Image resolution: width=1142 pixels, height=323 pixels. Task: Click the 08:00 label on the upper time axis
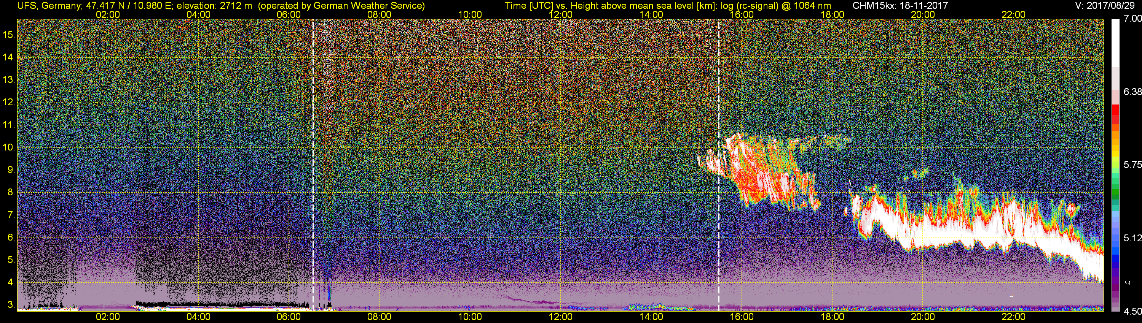point(380,14)
